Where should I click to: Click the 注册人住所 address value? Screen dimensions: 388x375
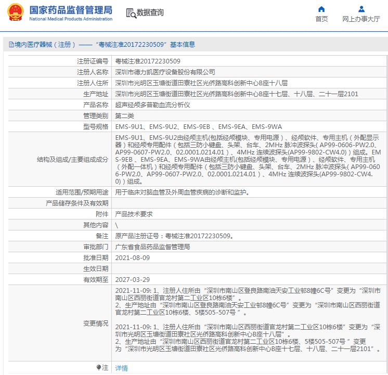[x=201, y=83]
